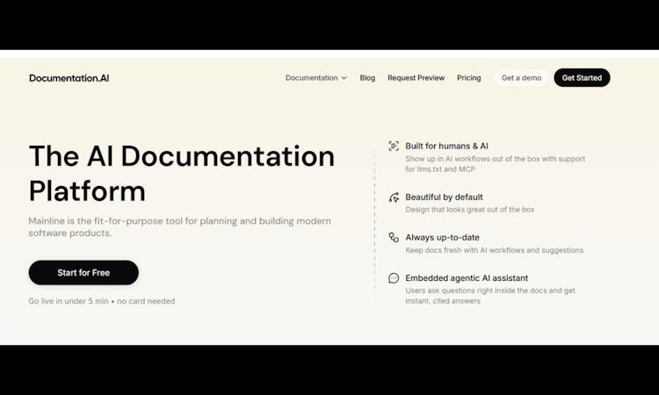This screenshot has width=659, height=395.
Task: Select the Beautiful by default title
Action: pos(444,197)
